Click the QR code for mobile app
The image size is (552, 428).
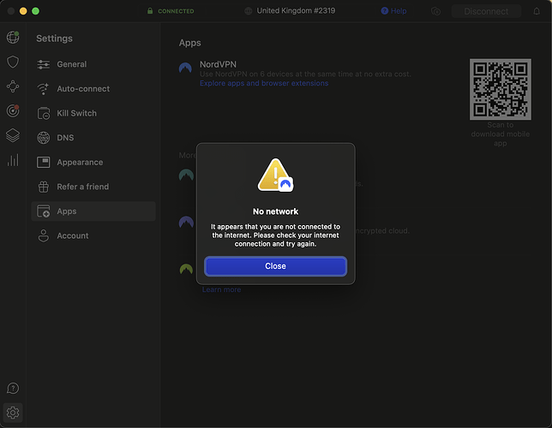[x=501, y=89]
